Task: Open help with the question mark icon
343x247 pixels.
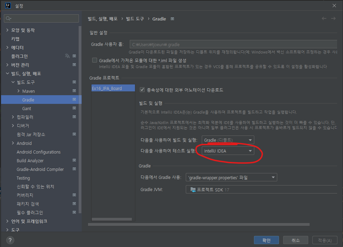Action: (x=10, y=240)
